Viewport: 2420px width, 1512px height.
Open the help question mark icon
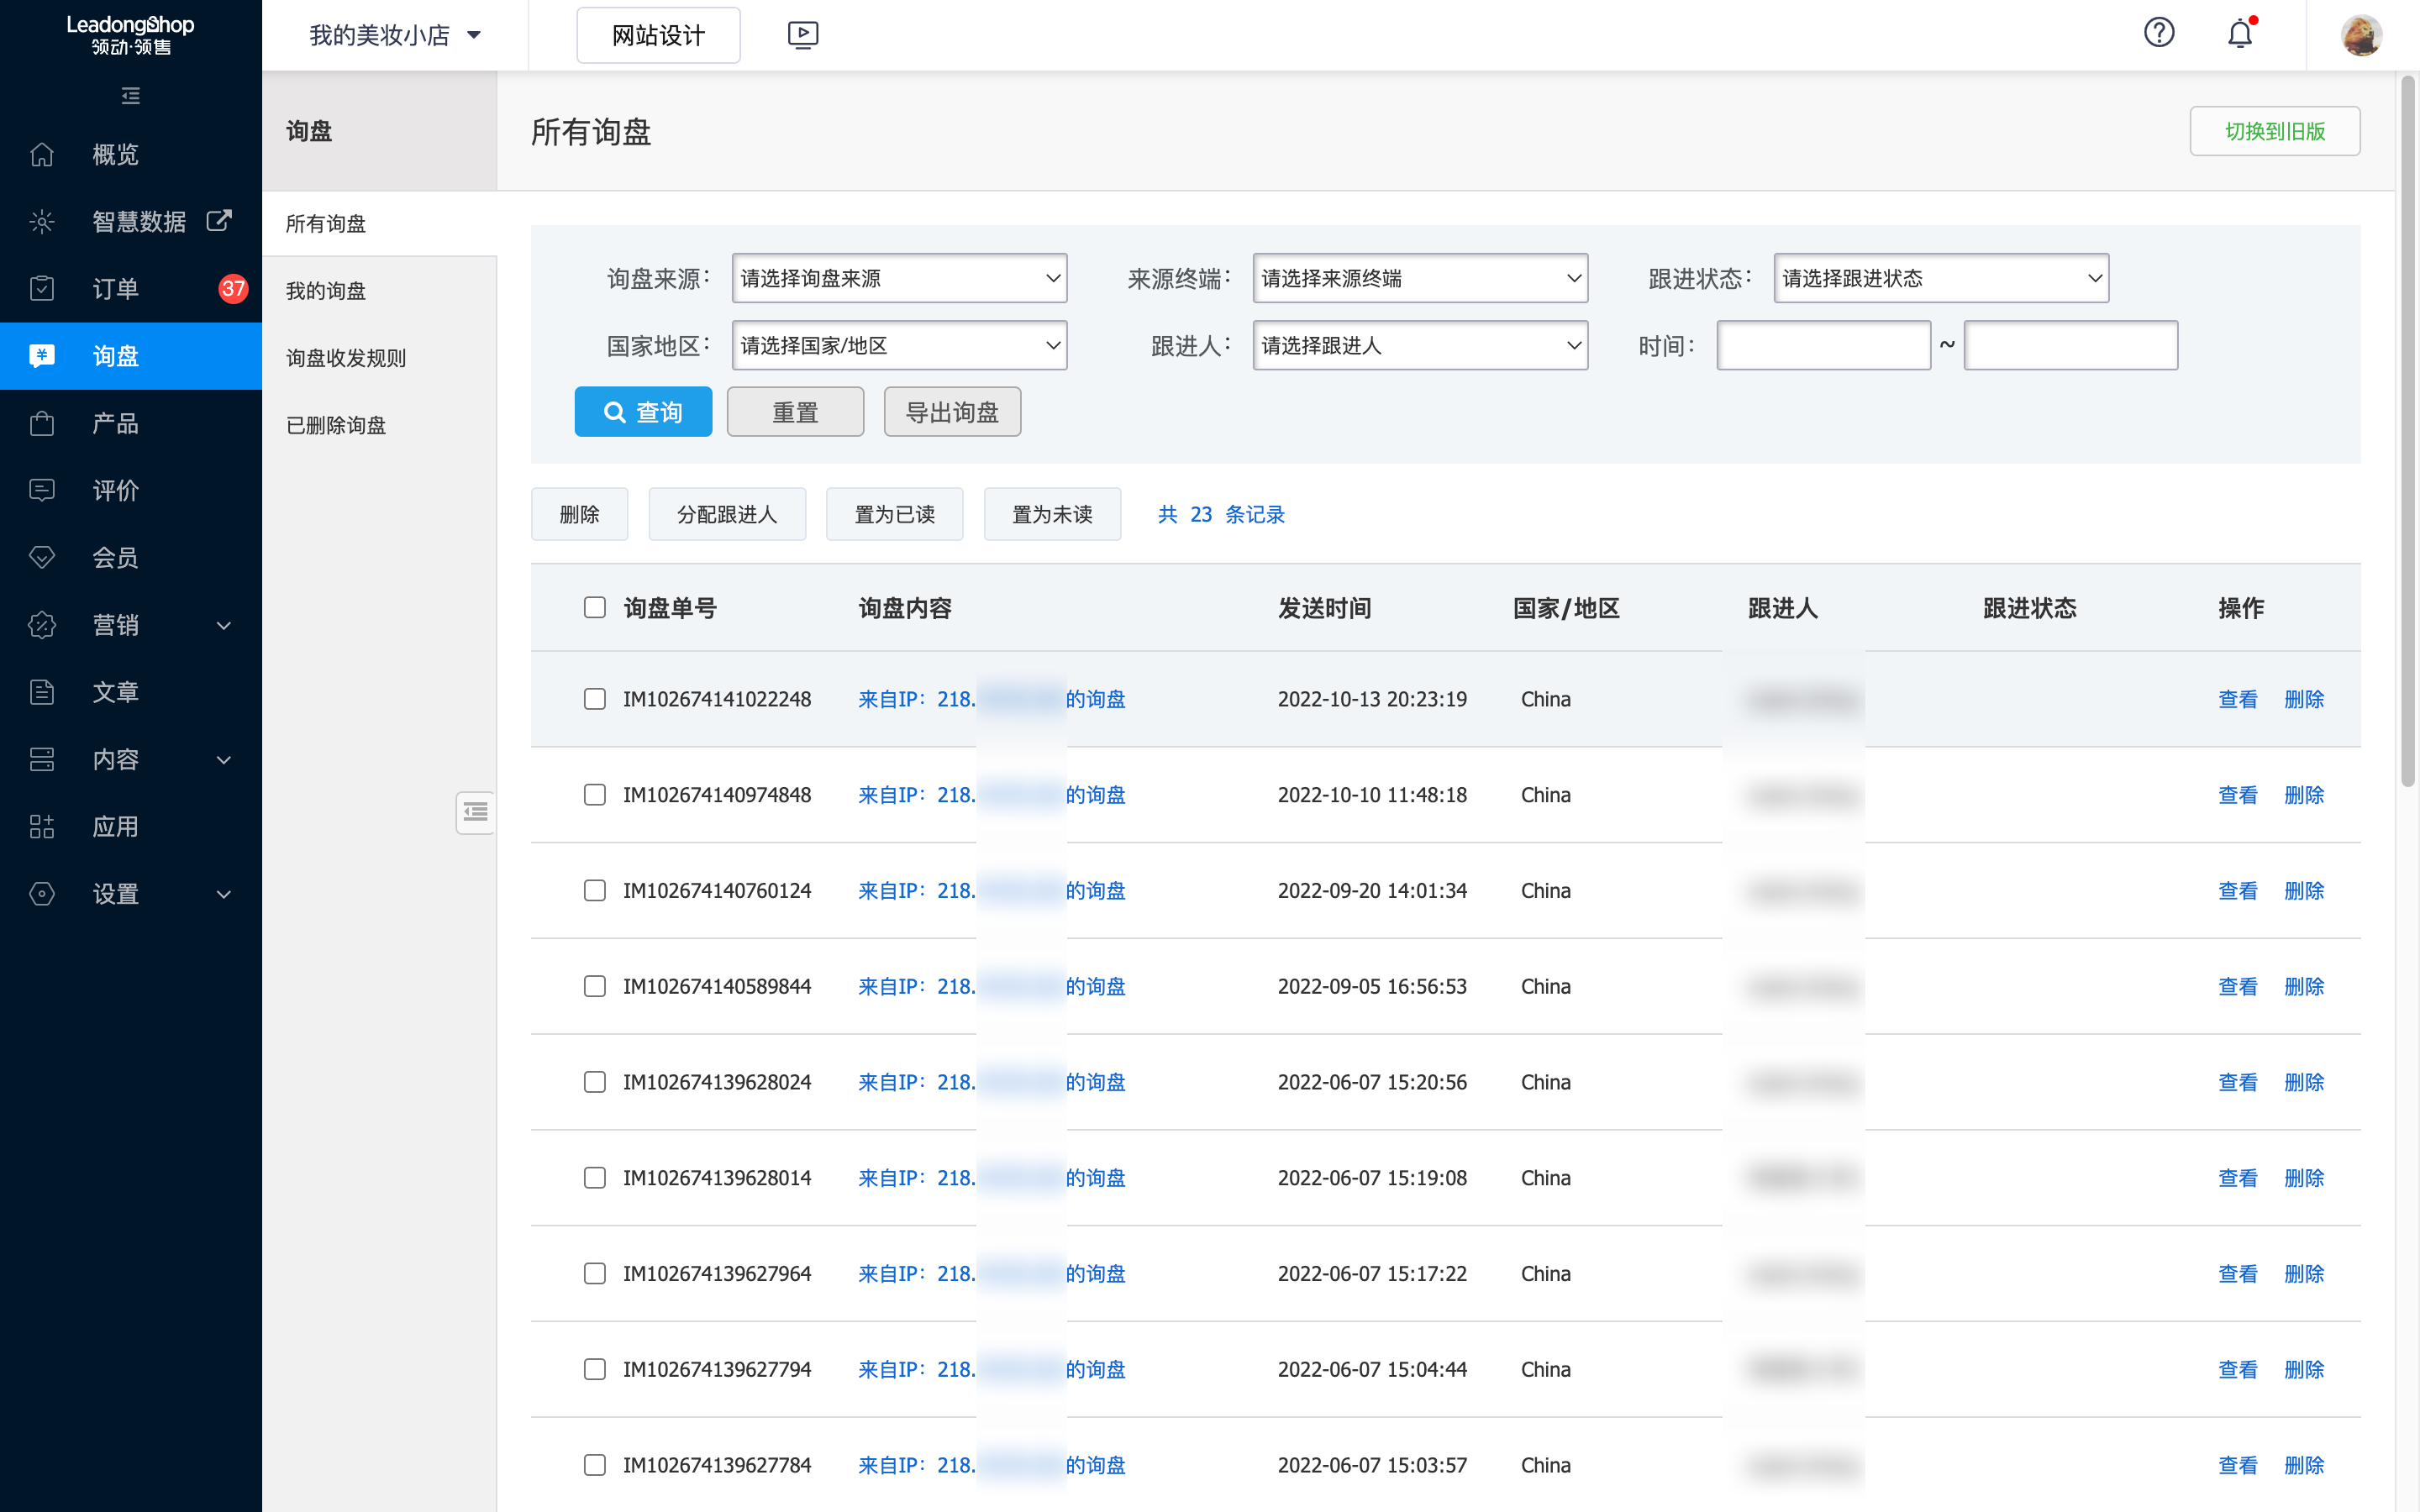[x=2160, y=33]
